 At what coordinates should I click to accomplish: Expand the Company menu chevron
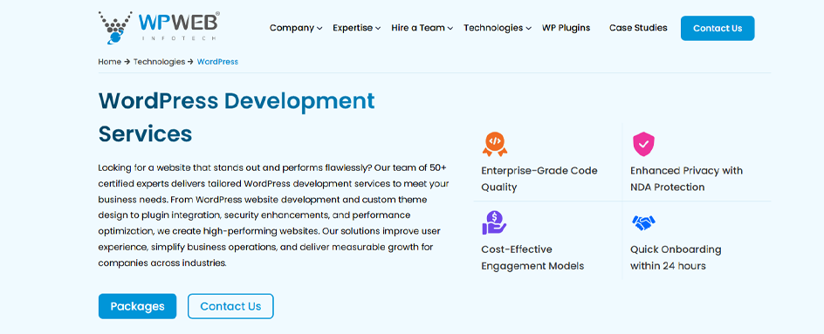click(319, 29)
